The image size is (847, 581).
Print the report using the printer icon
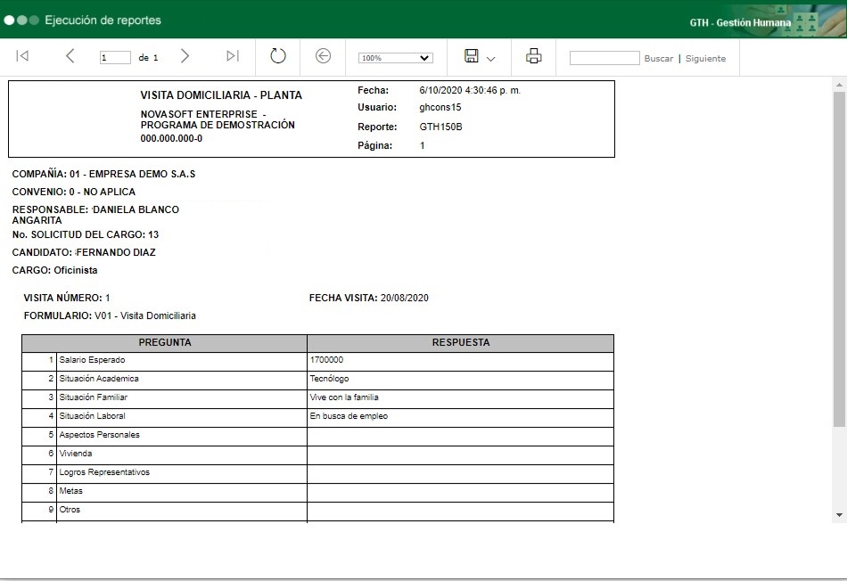(x=534, y=56)
